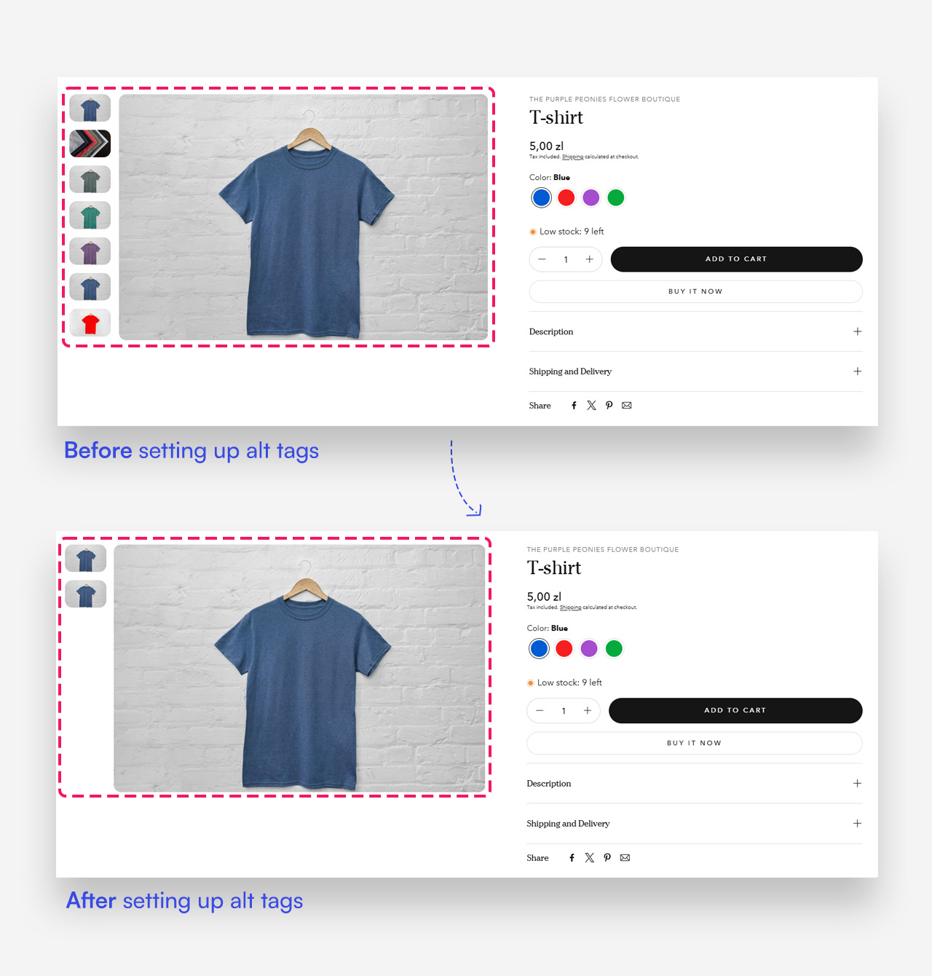Increase quantity with plus in Before panel

point(589,259)
